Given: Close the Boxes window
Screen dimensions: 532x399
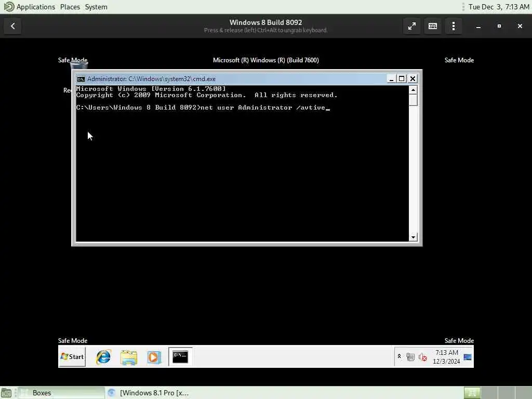Looking at the screenshot, I should pos(520,26).
